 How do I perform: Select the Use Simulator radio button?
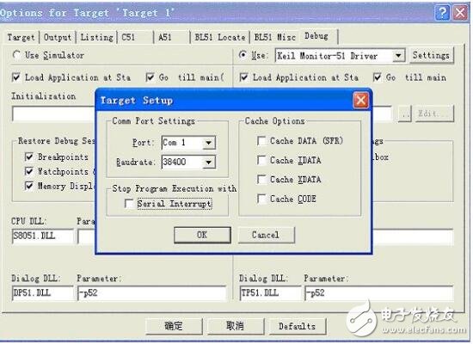[x=16, y=55]
